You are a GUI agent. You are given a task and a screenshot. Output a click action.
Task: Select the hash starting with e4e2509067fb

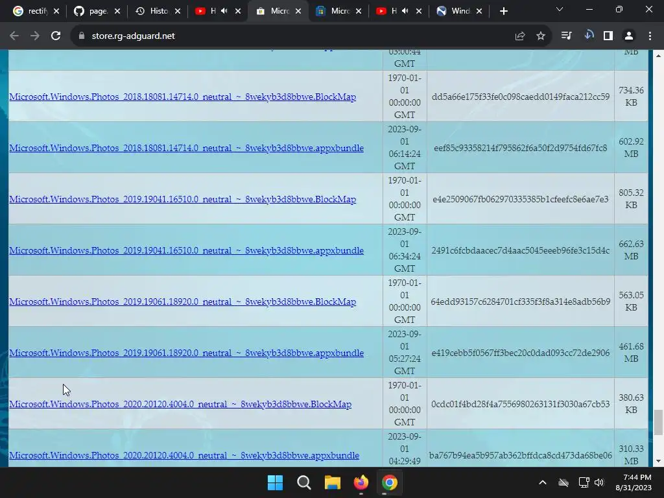(x=521, y=199)
